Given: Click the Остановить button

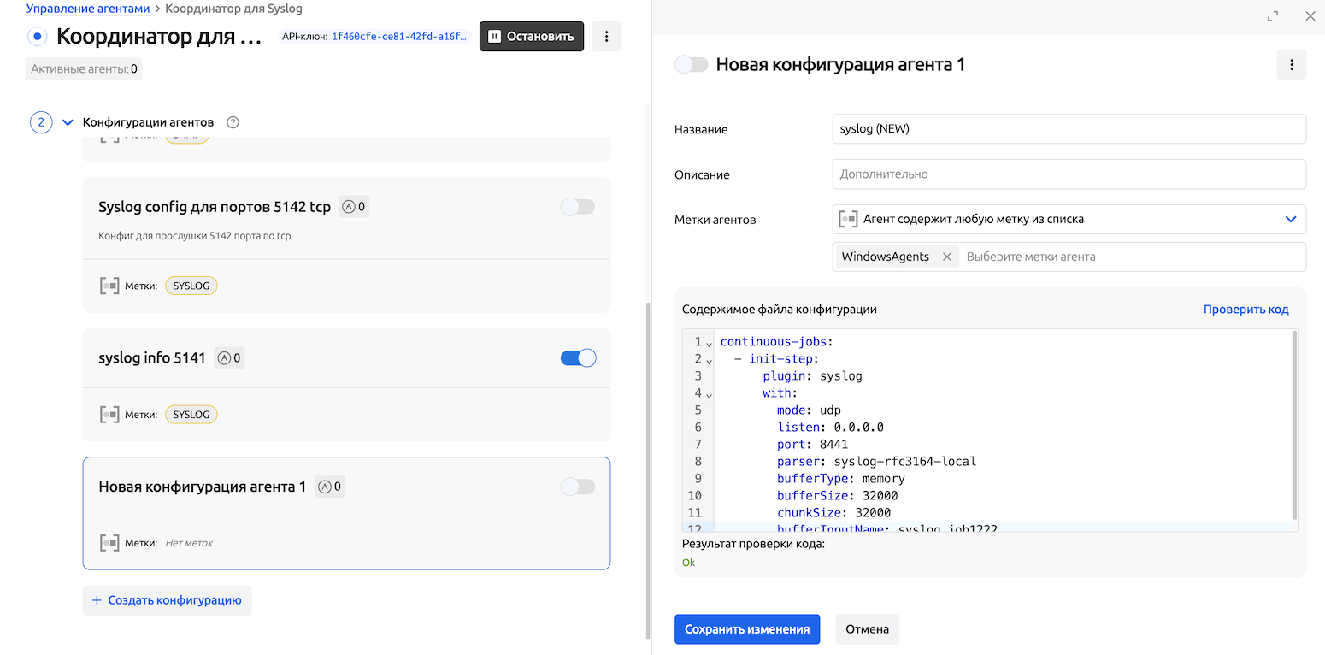Looking at the screenshot, I should pyautogui.click(x=532, y=37).
